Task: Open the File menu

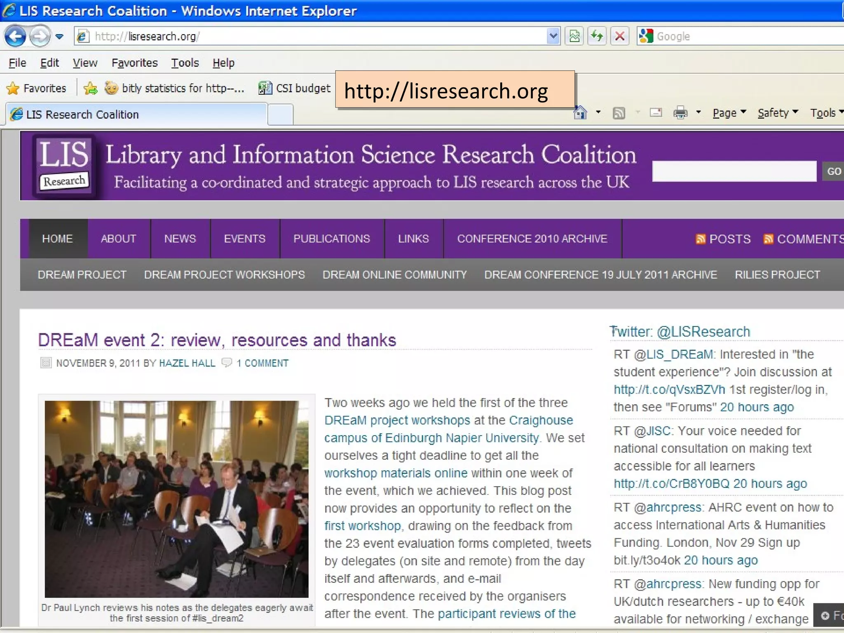Action: pyautogui.click(x=17, y=63)
